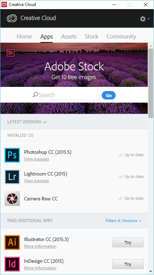Click the InDesign CC app icon
Screen dimensions: 154x275
[x=12, y=264]
